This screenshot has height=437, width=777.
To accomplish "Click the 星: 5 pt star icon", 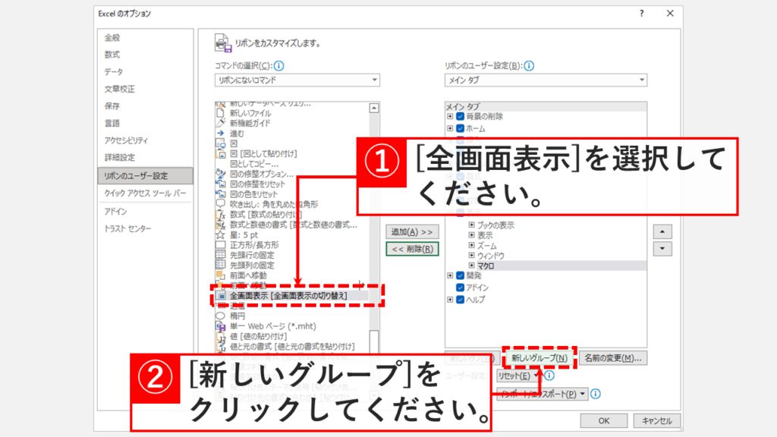I will [x=221, y=235].
